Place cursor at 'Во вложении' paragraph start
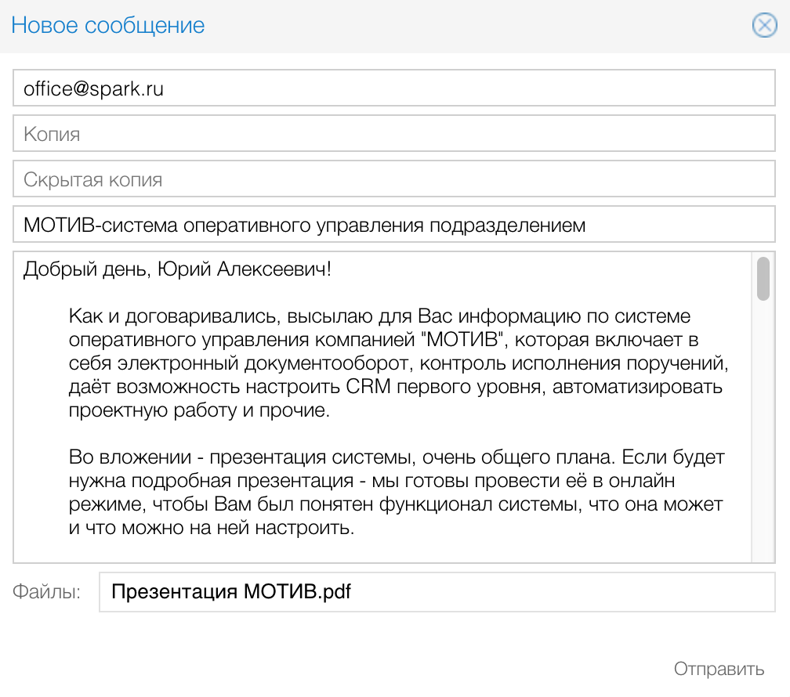The image size is (790, 697). click(71, 457)
